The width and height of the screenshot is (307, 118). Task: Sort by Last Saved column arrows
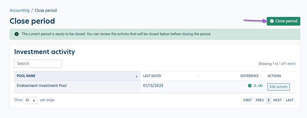[198, 76]
